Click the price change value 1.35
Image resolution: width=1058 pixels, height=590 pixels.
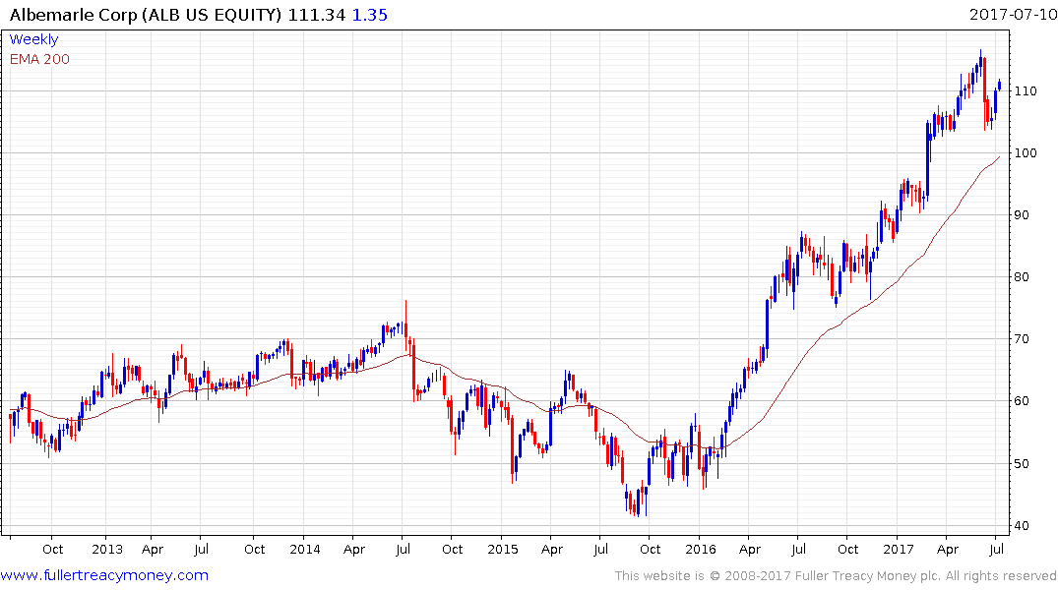[x=370, y=15]
